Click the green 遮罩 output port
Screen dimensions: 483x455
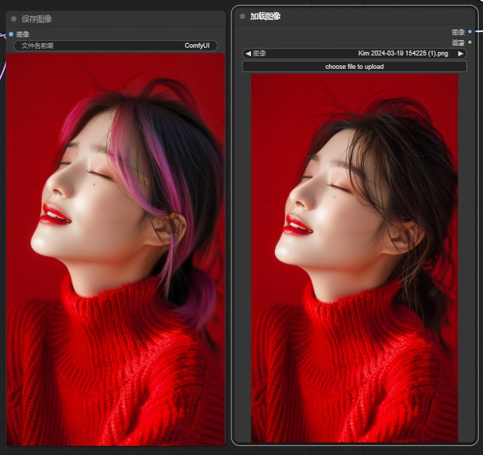[x=470, y=42]
